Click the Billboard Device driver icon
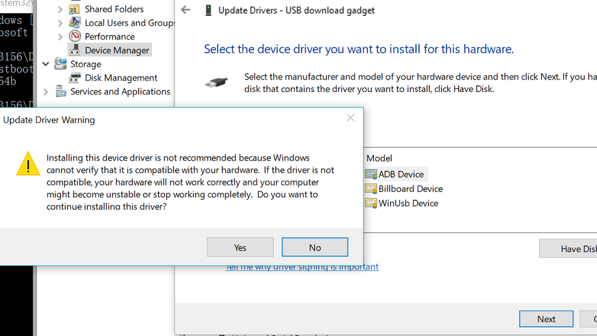597x336 pixels. tap(371, 189)
